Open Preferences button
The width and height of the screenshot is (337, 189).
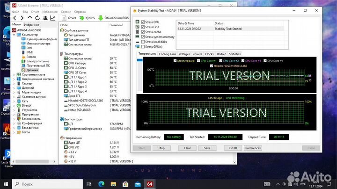click(253, 148)
